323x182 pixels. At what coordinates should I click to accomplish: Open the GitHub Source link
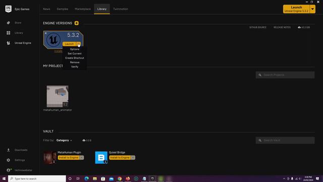[258, 27]
